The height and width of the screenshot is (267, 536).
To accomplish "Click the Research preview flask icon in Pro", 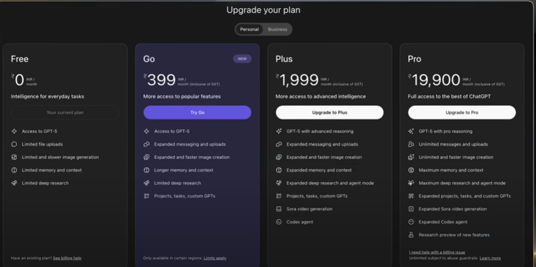I will tap(411, 235).
